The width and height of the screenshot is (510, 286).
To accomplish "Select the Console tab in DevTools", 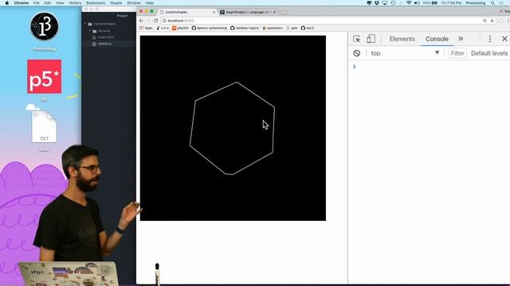I will click(x=437, y=39).
